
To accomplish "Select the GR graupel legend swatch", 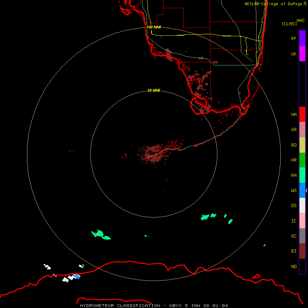I will tap(302, 130).
